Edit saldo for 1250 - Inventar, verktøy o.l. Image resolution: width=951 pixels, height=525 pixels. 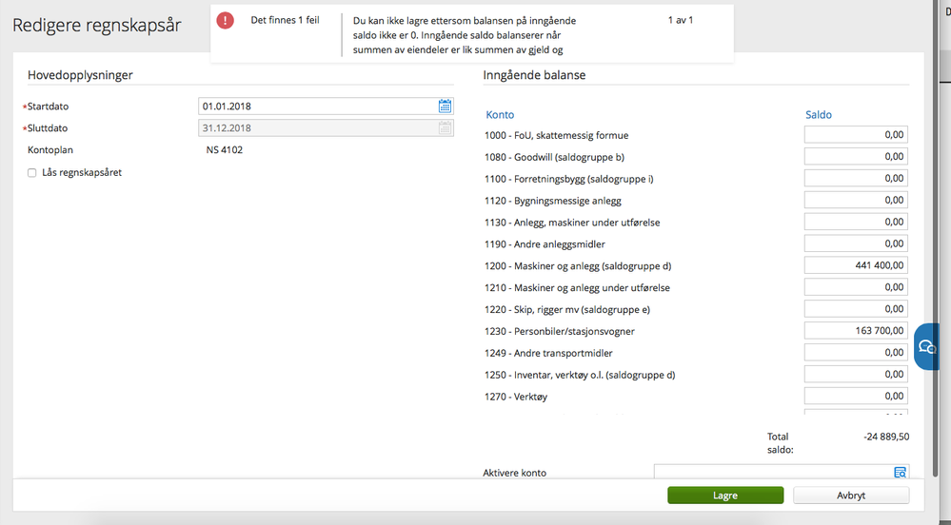(856, 375)
